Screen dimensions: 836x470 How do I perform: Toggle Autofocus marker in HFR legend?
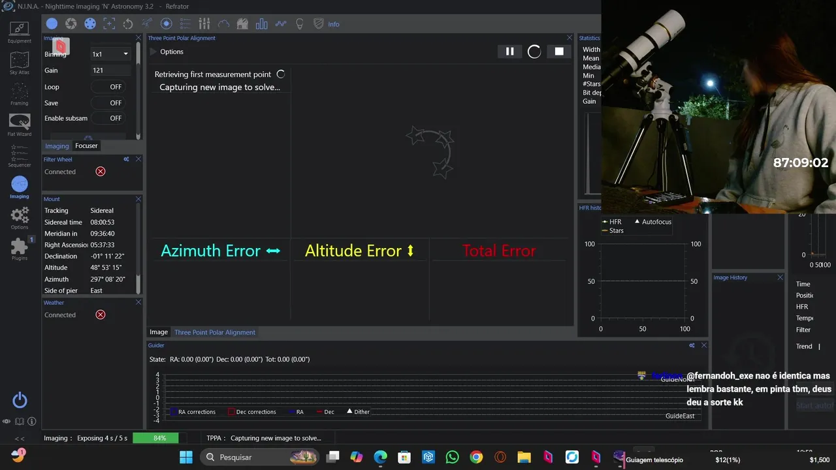(652, 222)
